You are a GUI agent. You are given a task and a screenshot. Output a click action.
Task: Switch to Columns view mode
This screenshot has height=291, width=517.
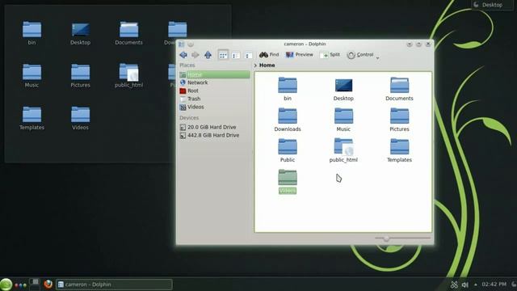click(x=248, y=55)
